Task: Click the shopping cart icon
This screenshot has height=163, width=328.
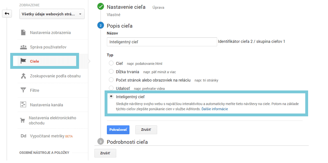Action: [x=22, y=120]
